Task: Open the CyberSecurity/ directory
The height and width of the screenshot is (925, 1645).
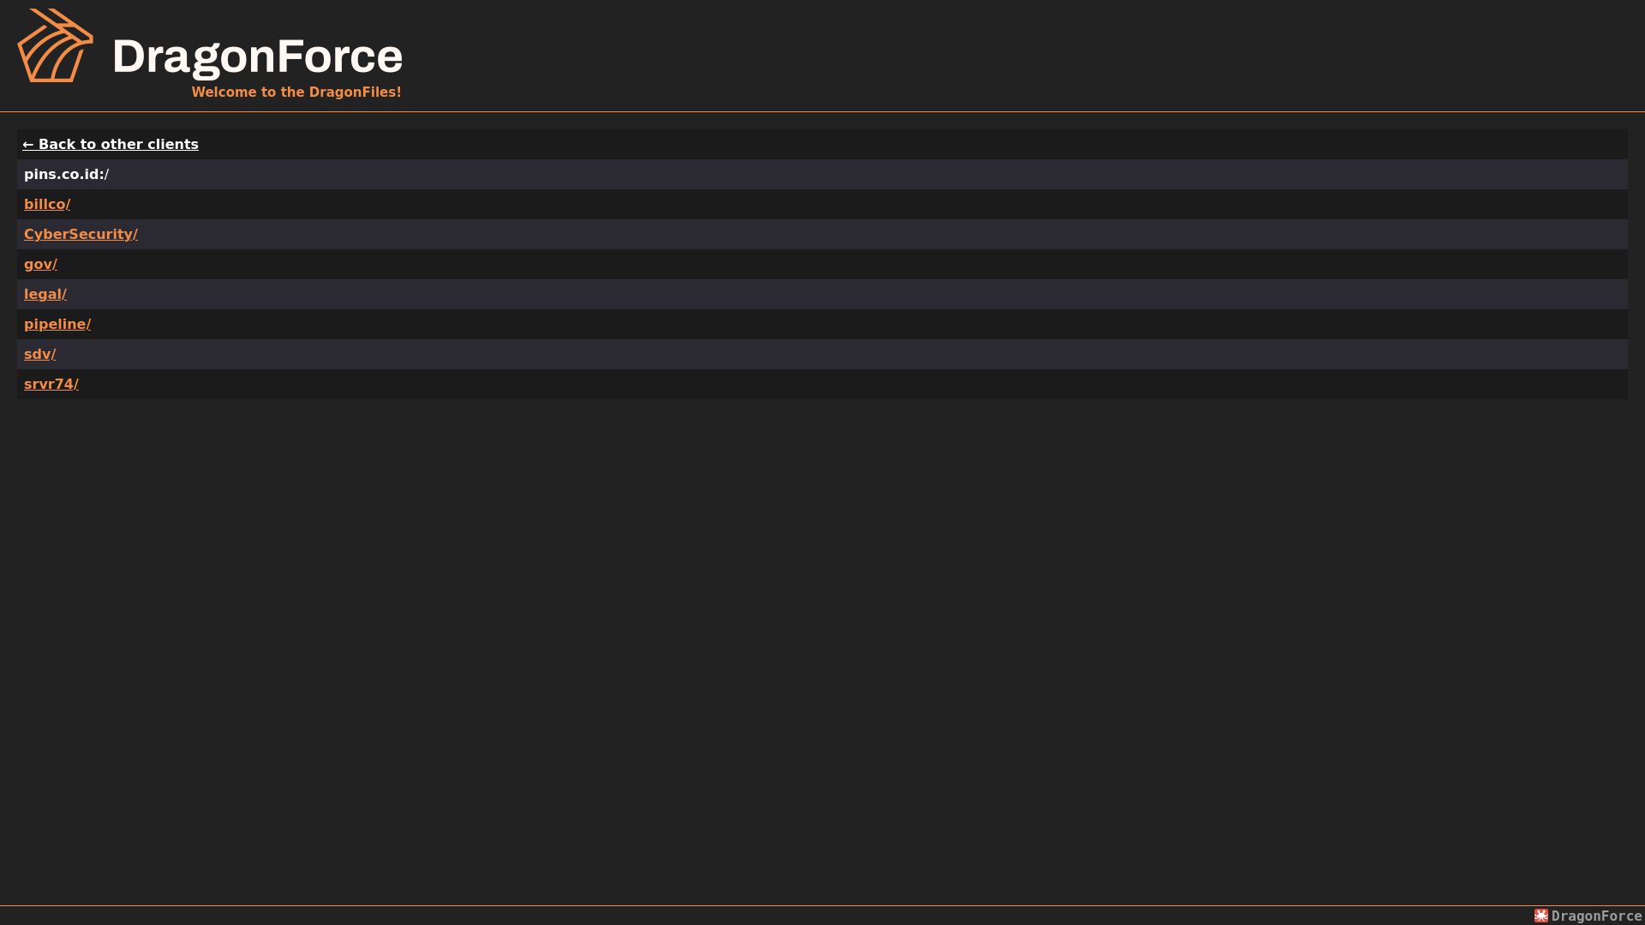Action: [81, 234]
